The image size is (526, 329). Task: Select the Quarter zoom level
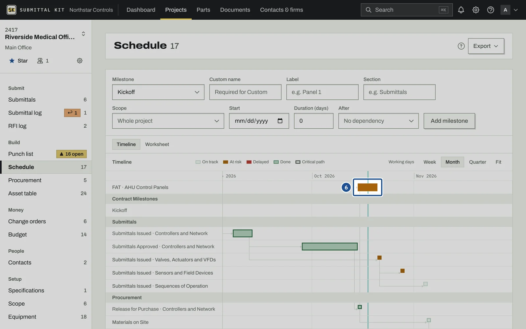pyautogui.click(x=477, y=162)
